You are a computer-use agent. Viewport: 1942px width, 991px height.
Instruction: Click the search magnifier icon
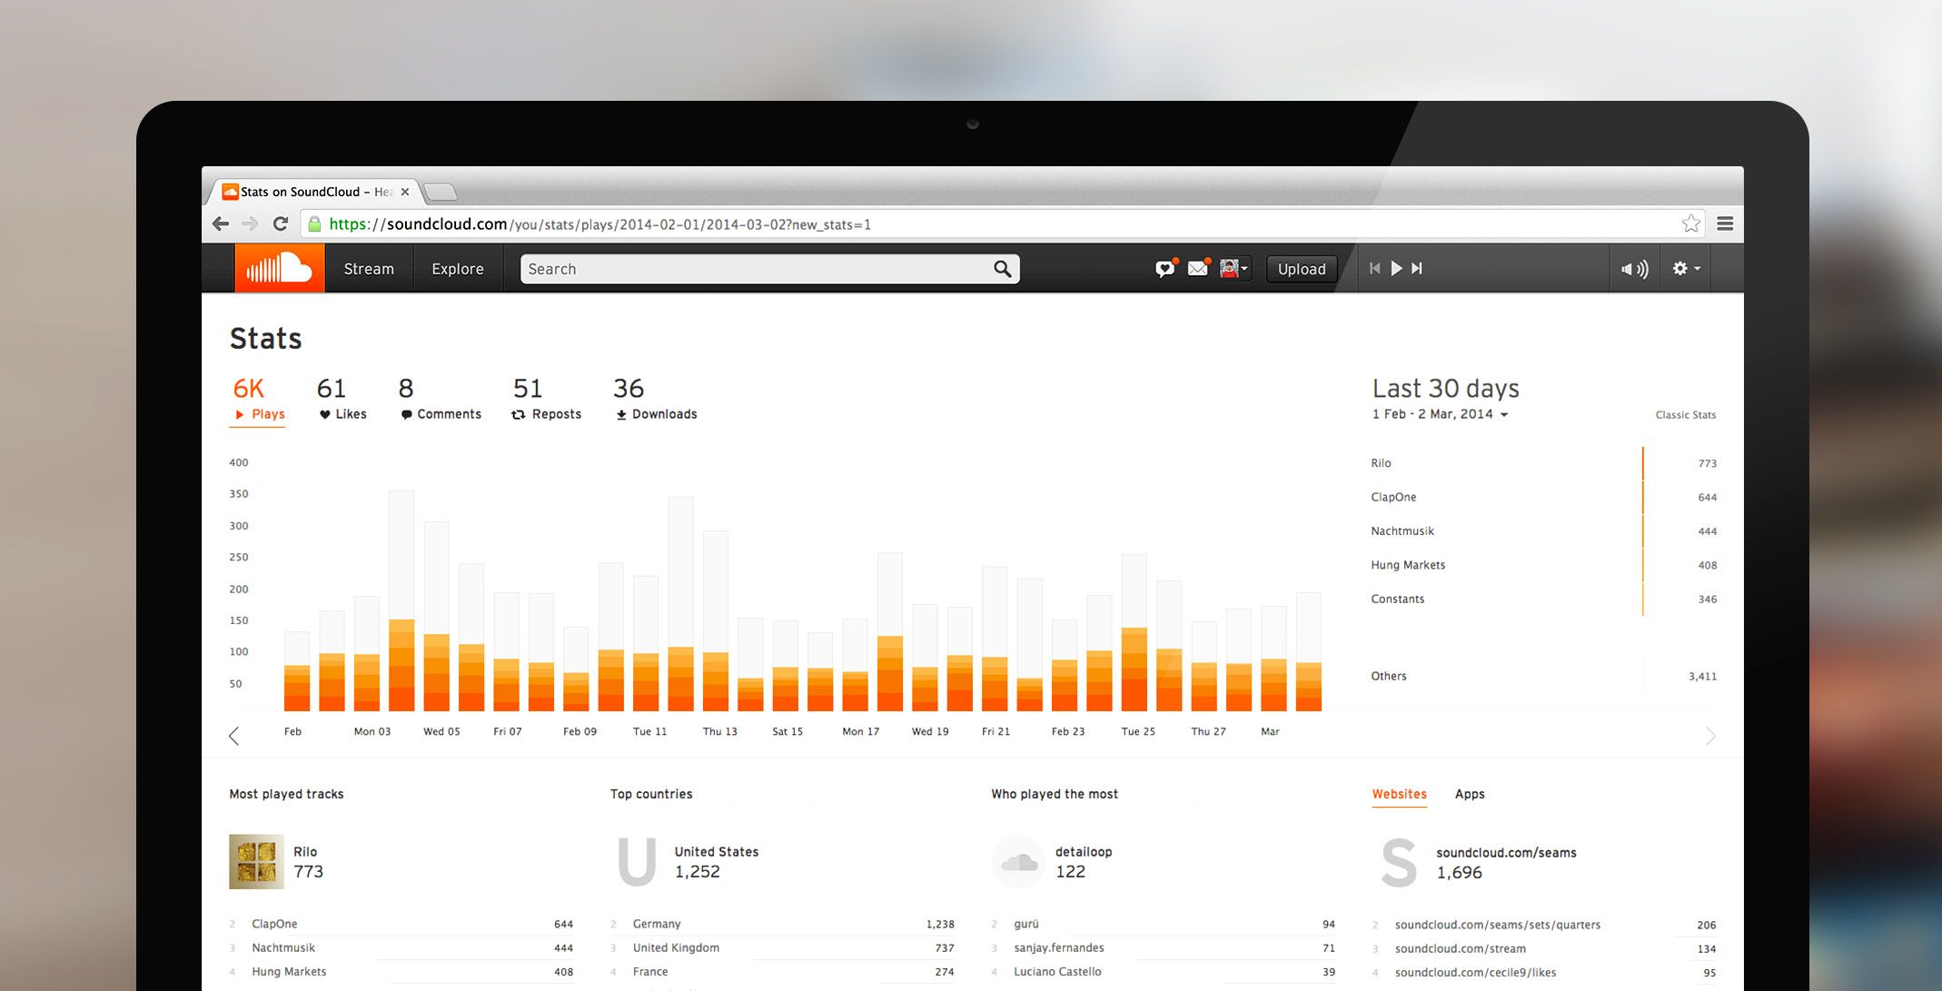click(x=1002, y=269)
